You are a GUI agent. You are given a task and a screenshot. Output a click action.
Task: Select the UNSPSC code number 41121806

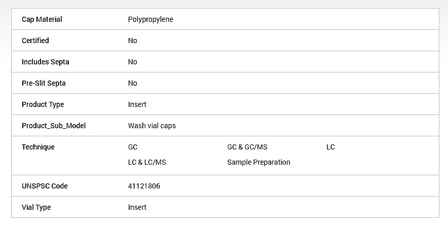click(x=144, y=186)
